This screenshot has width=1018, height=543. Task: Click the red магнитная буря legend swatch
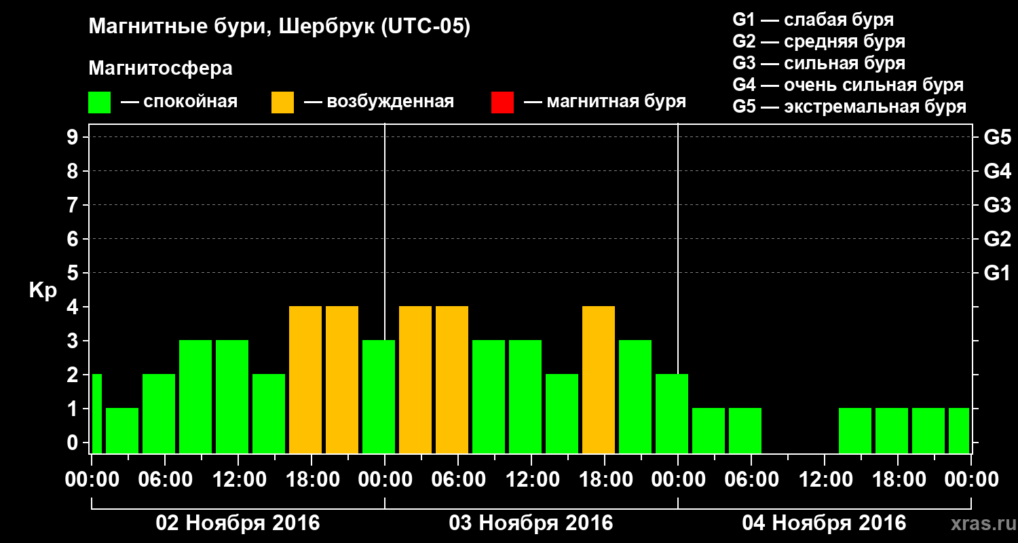(502, 102)
